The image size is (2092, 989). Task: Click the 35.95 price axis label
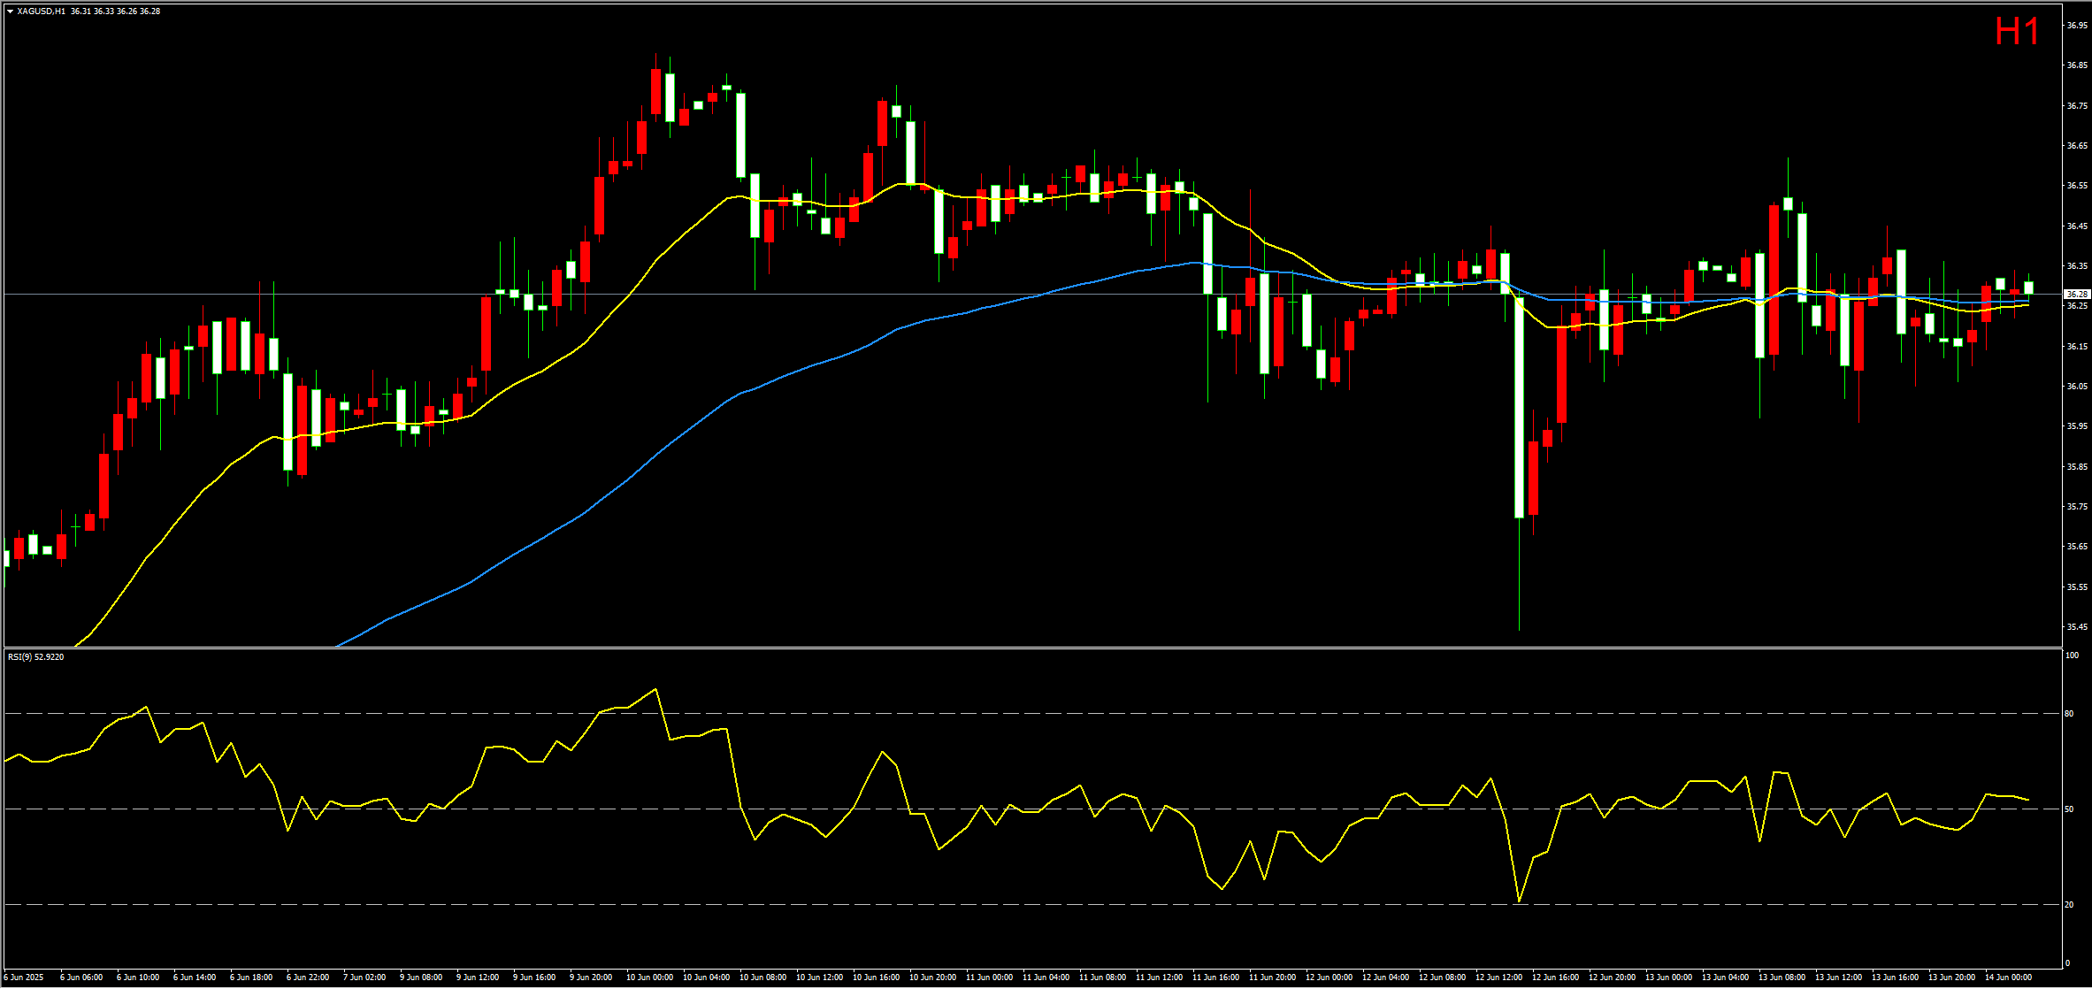click(2077, 426)
